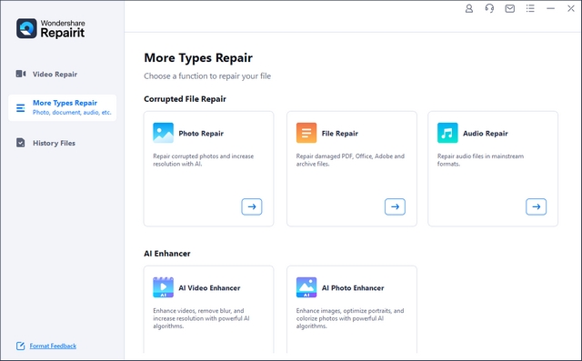The image size is (582, 361).
Task: Click the 'Enhance videos, remove blur' description
Action: point(201,318)
